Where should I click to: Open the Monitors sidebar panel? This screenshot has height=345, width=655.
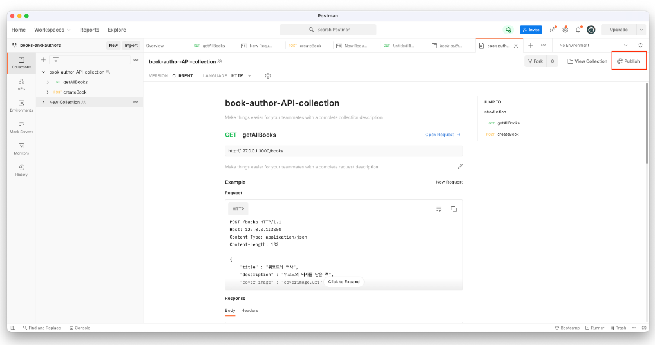tap(21, 149)
